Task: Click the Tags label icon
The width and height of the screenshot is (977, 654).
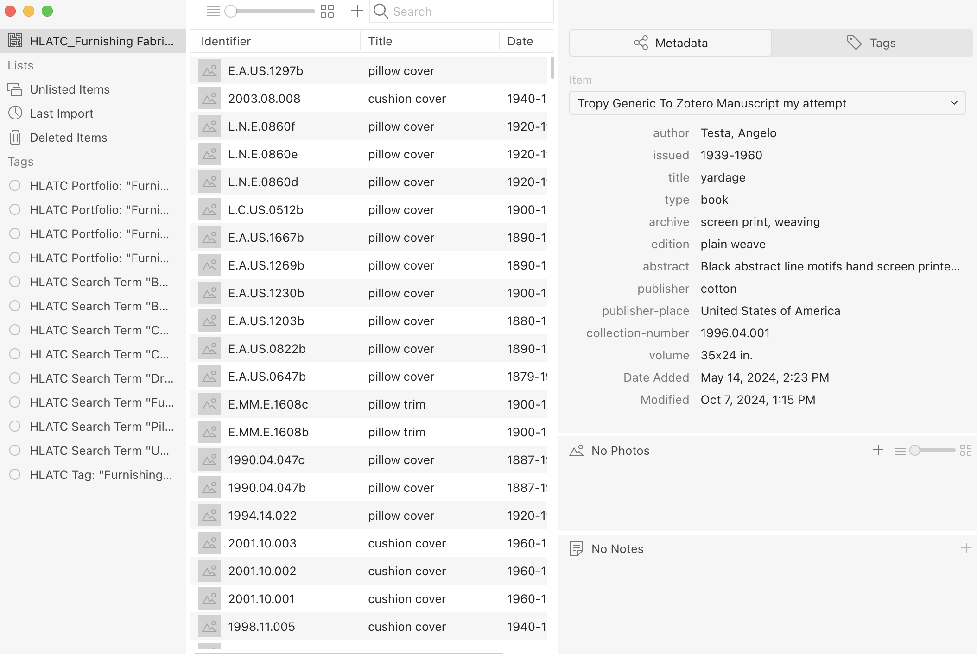Action: [x=854, y=43]
